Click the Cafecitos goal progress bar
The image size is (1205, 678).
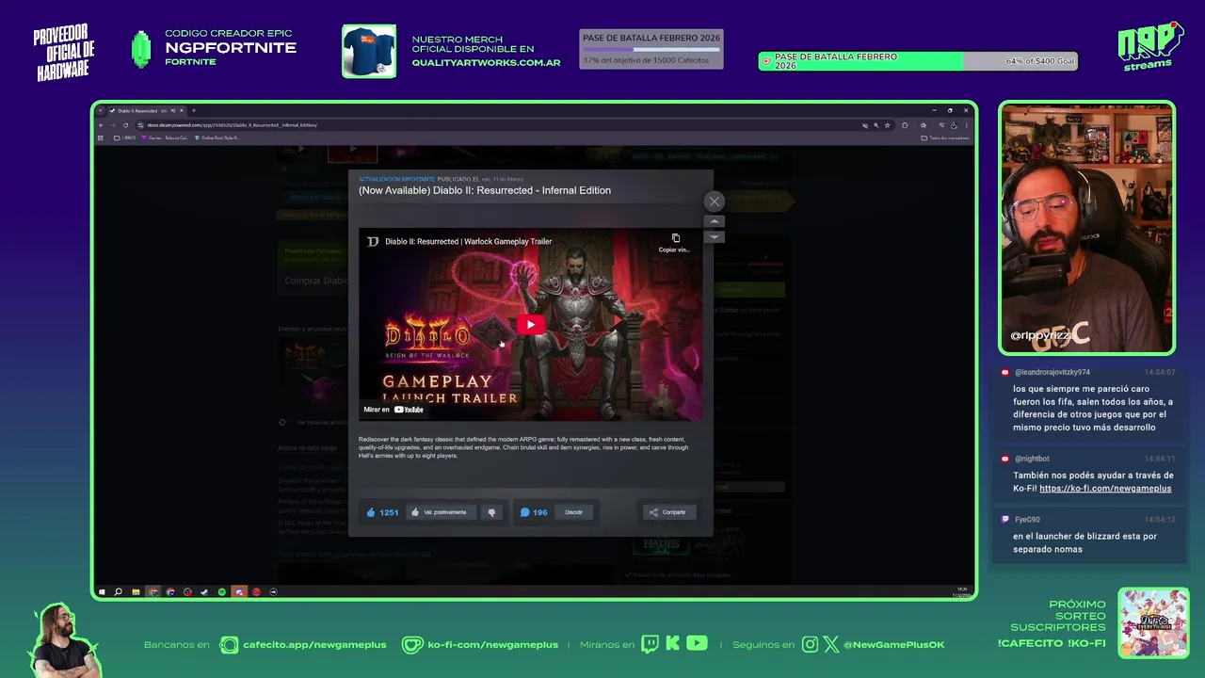click(651, 49)
